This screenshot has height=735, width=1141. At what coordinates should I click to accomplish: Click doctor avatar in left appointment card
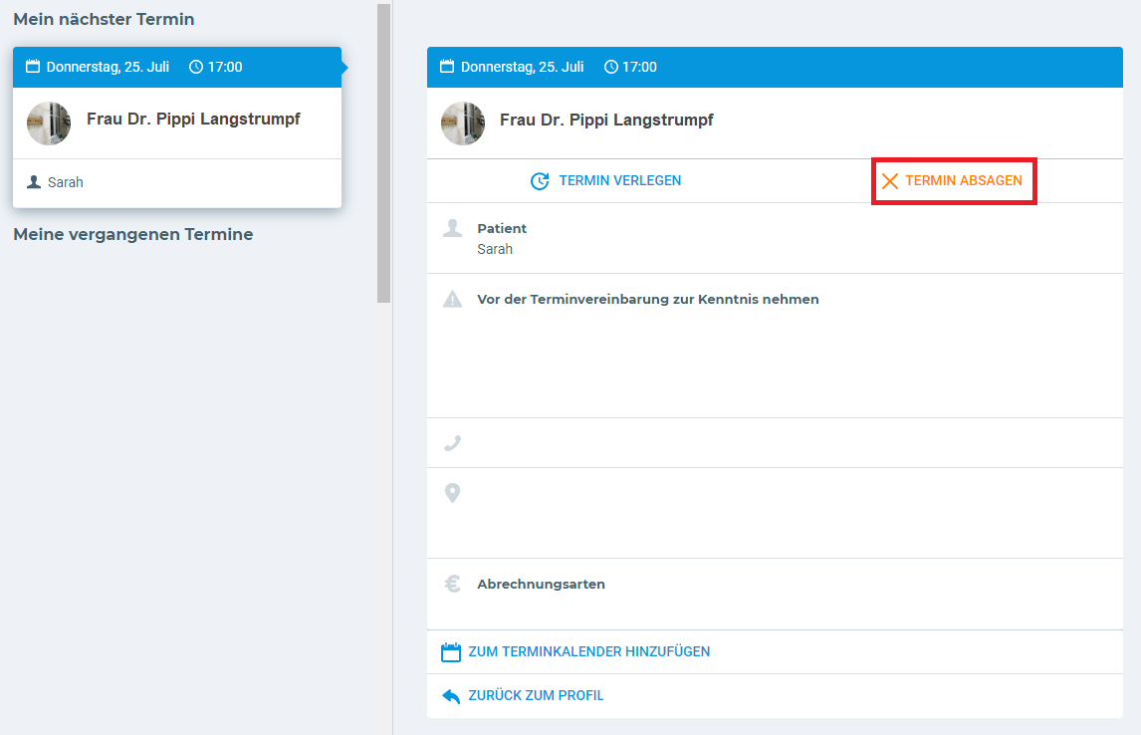point(49,123)
